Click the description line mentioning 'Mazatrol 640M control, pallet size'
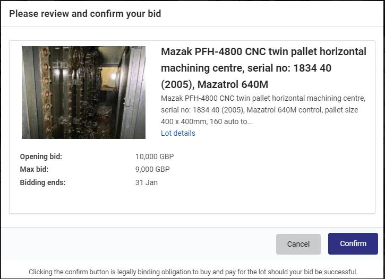Viewport: 385px width, 279px height. (x=259, y=110)
